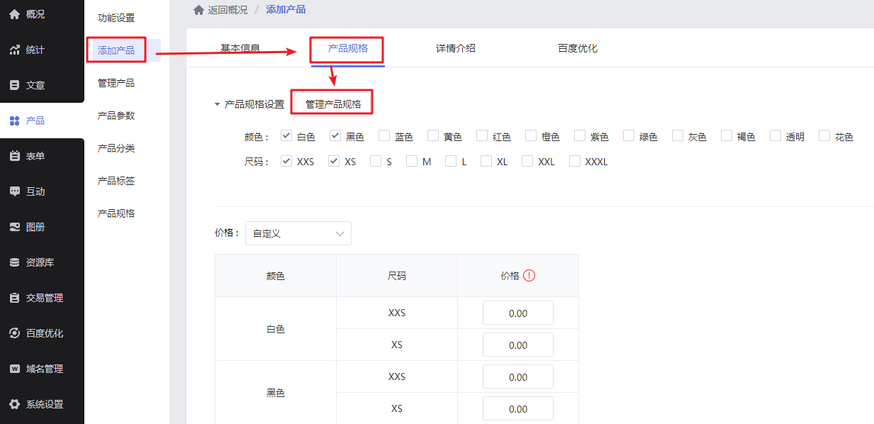Switch to the 基本信息 tab
The image size is (874, 424).
[240, 48]
